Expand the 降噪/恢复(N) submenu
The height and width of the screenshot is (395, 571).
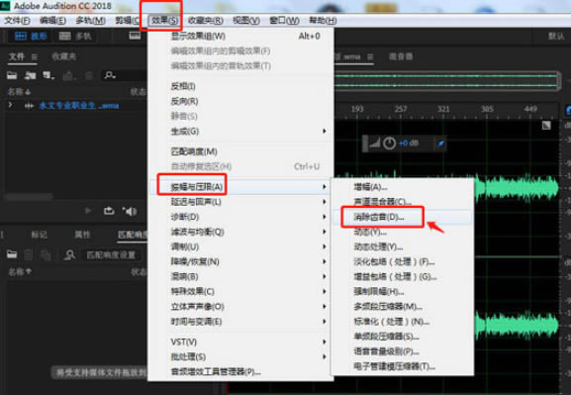coord(240,261)
